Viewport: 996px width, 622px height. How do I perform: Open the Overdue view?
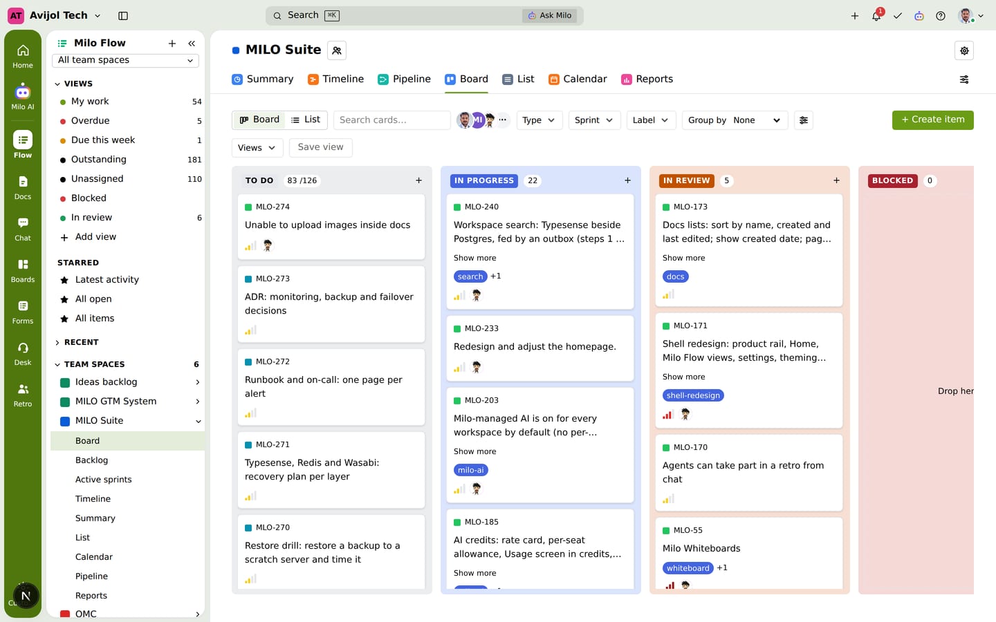(90, 121)
